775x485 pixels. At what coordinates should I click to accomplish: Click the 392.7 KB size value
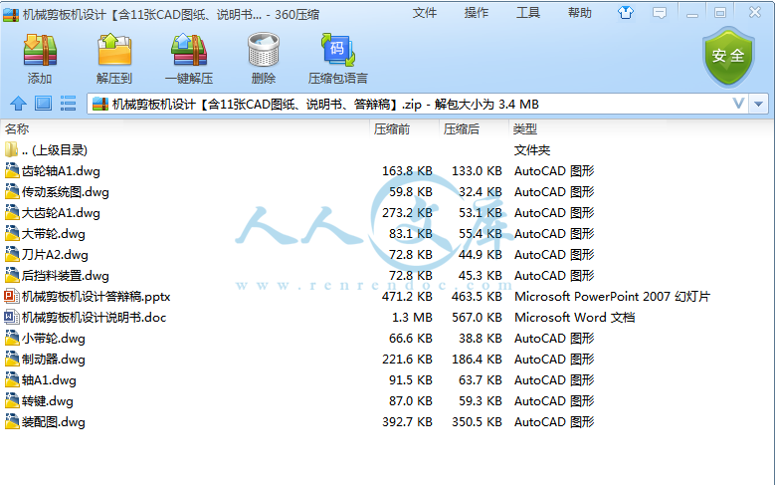pyautogui.click(x=407, y=422)
